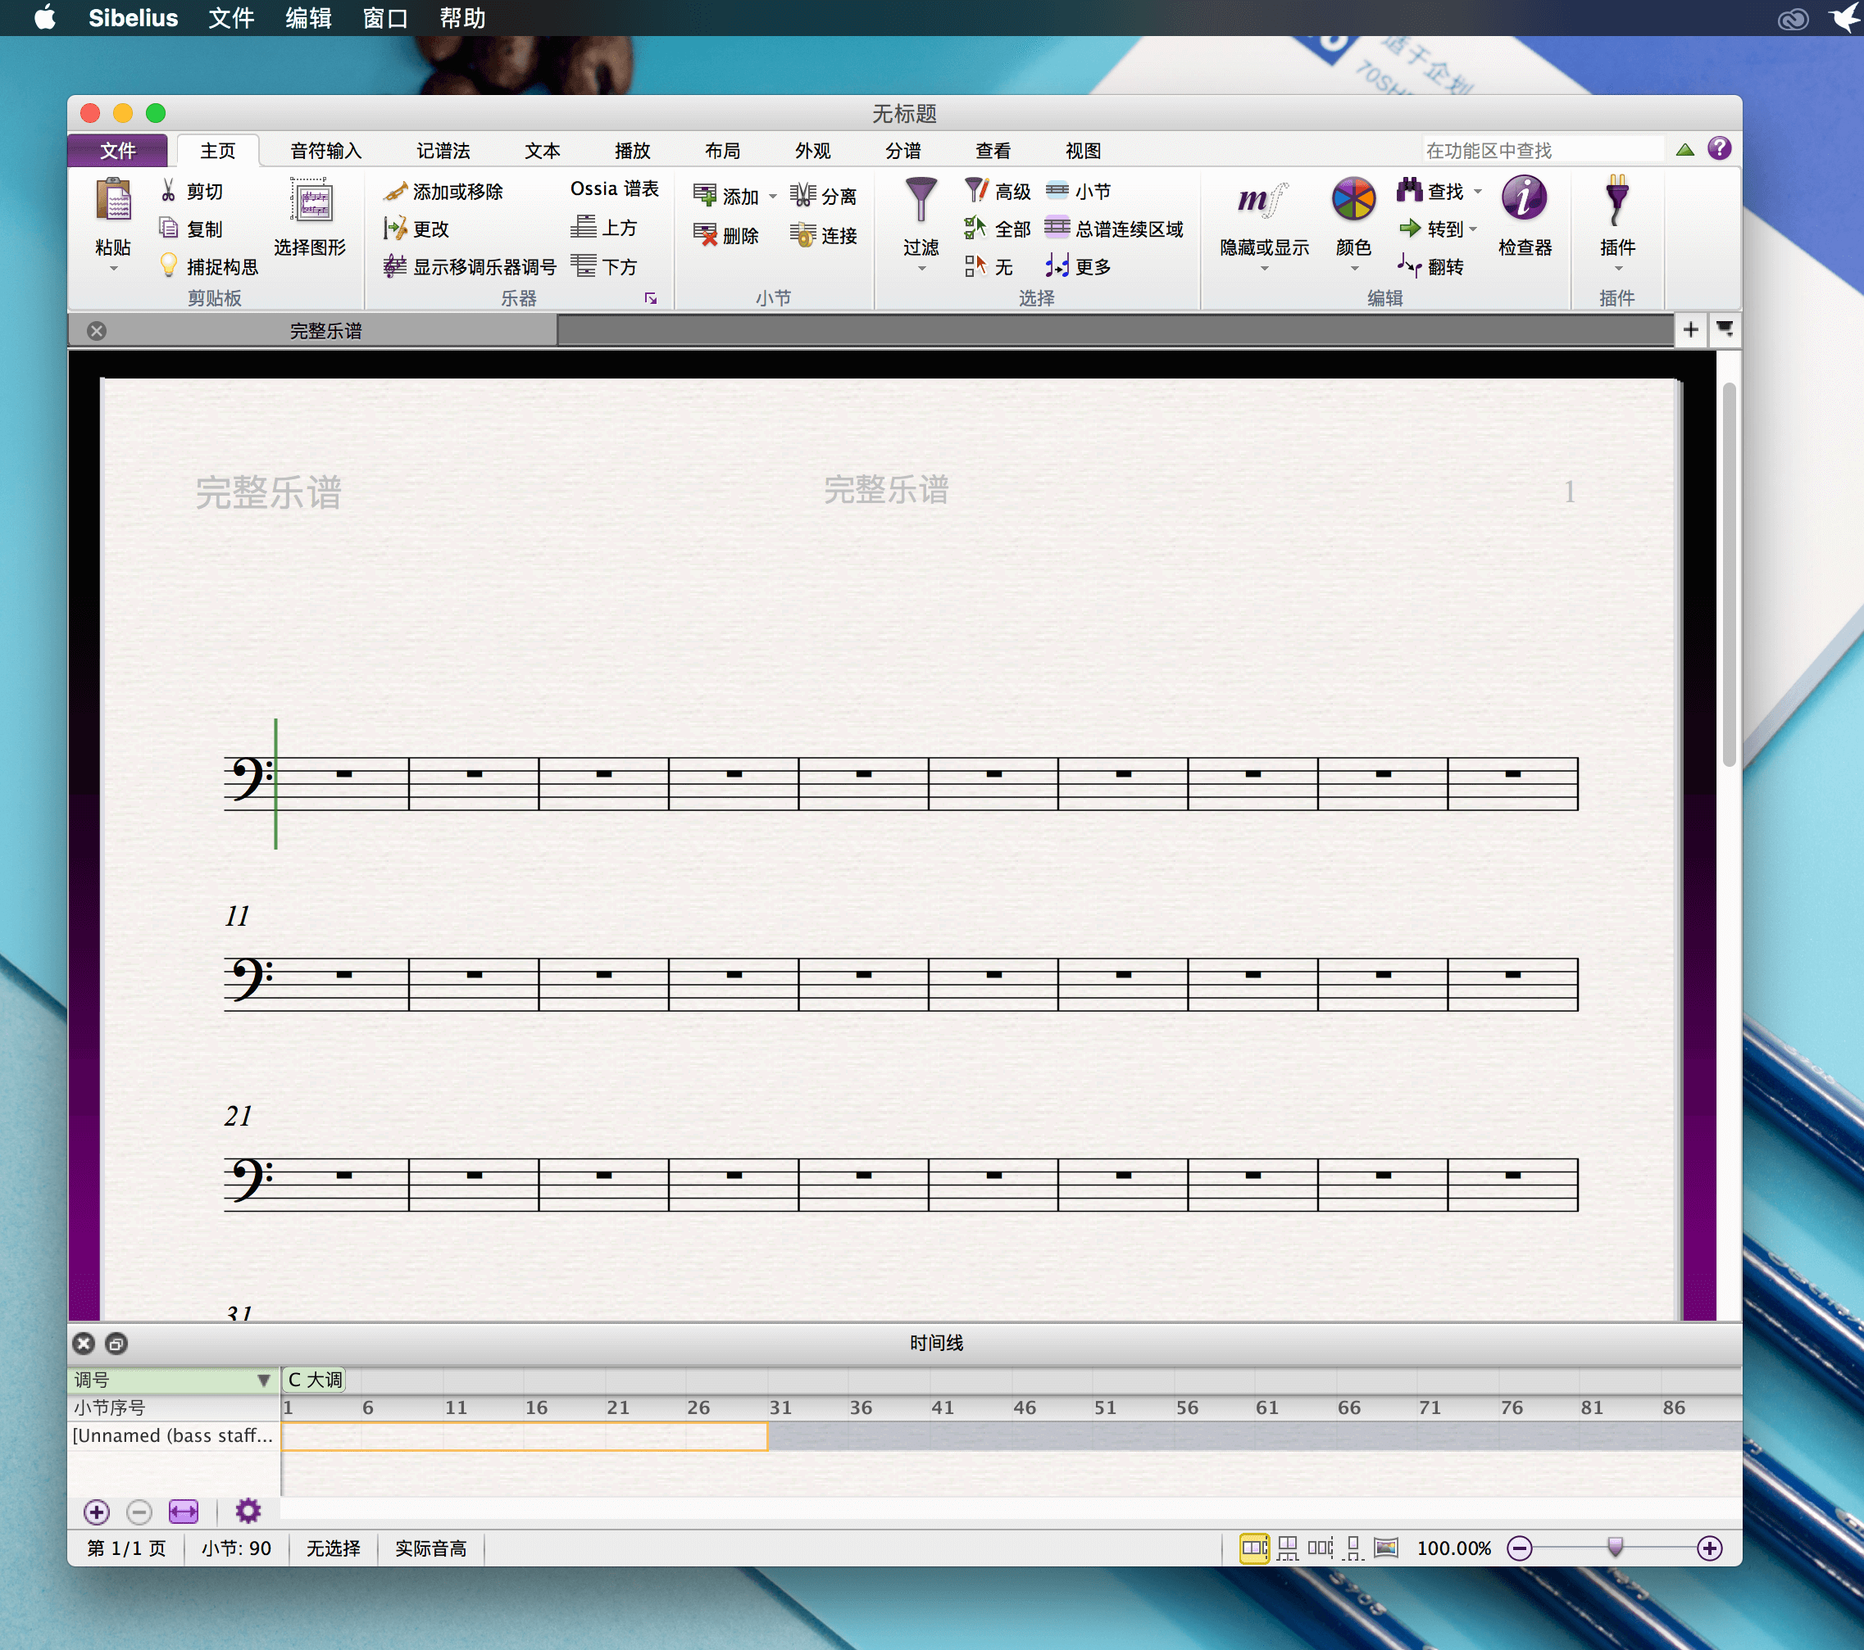Click the Select Graphic icon
The height and width of the screenshot is (1650, 1864).
point(311,201)
